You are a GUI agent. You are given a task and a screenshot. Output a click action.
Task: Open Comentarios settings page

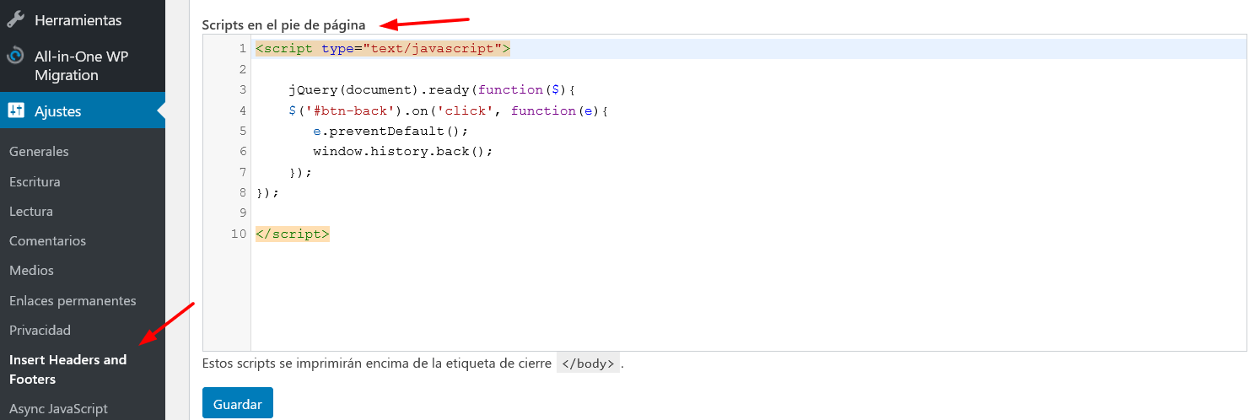pos(47,240)
